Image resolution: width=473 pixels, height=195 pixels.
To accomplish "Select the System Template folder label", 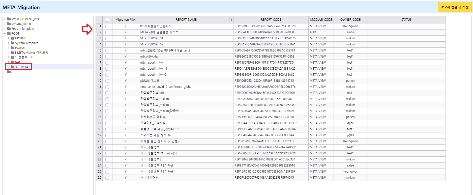I will [26, 43].
